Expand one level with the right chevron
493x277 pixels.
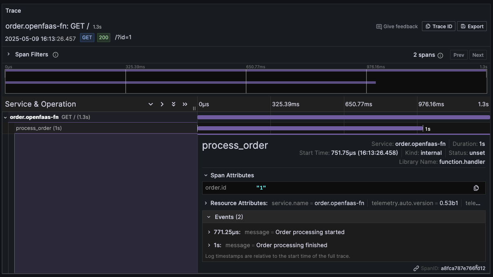162,104
